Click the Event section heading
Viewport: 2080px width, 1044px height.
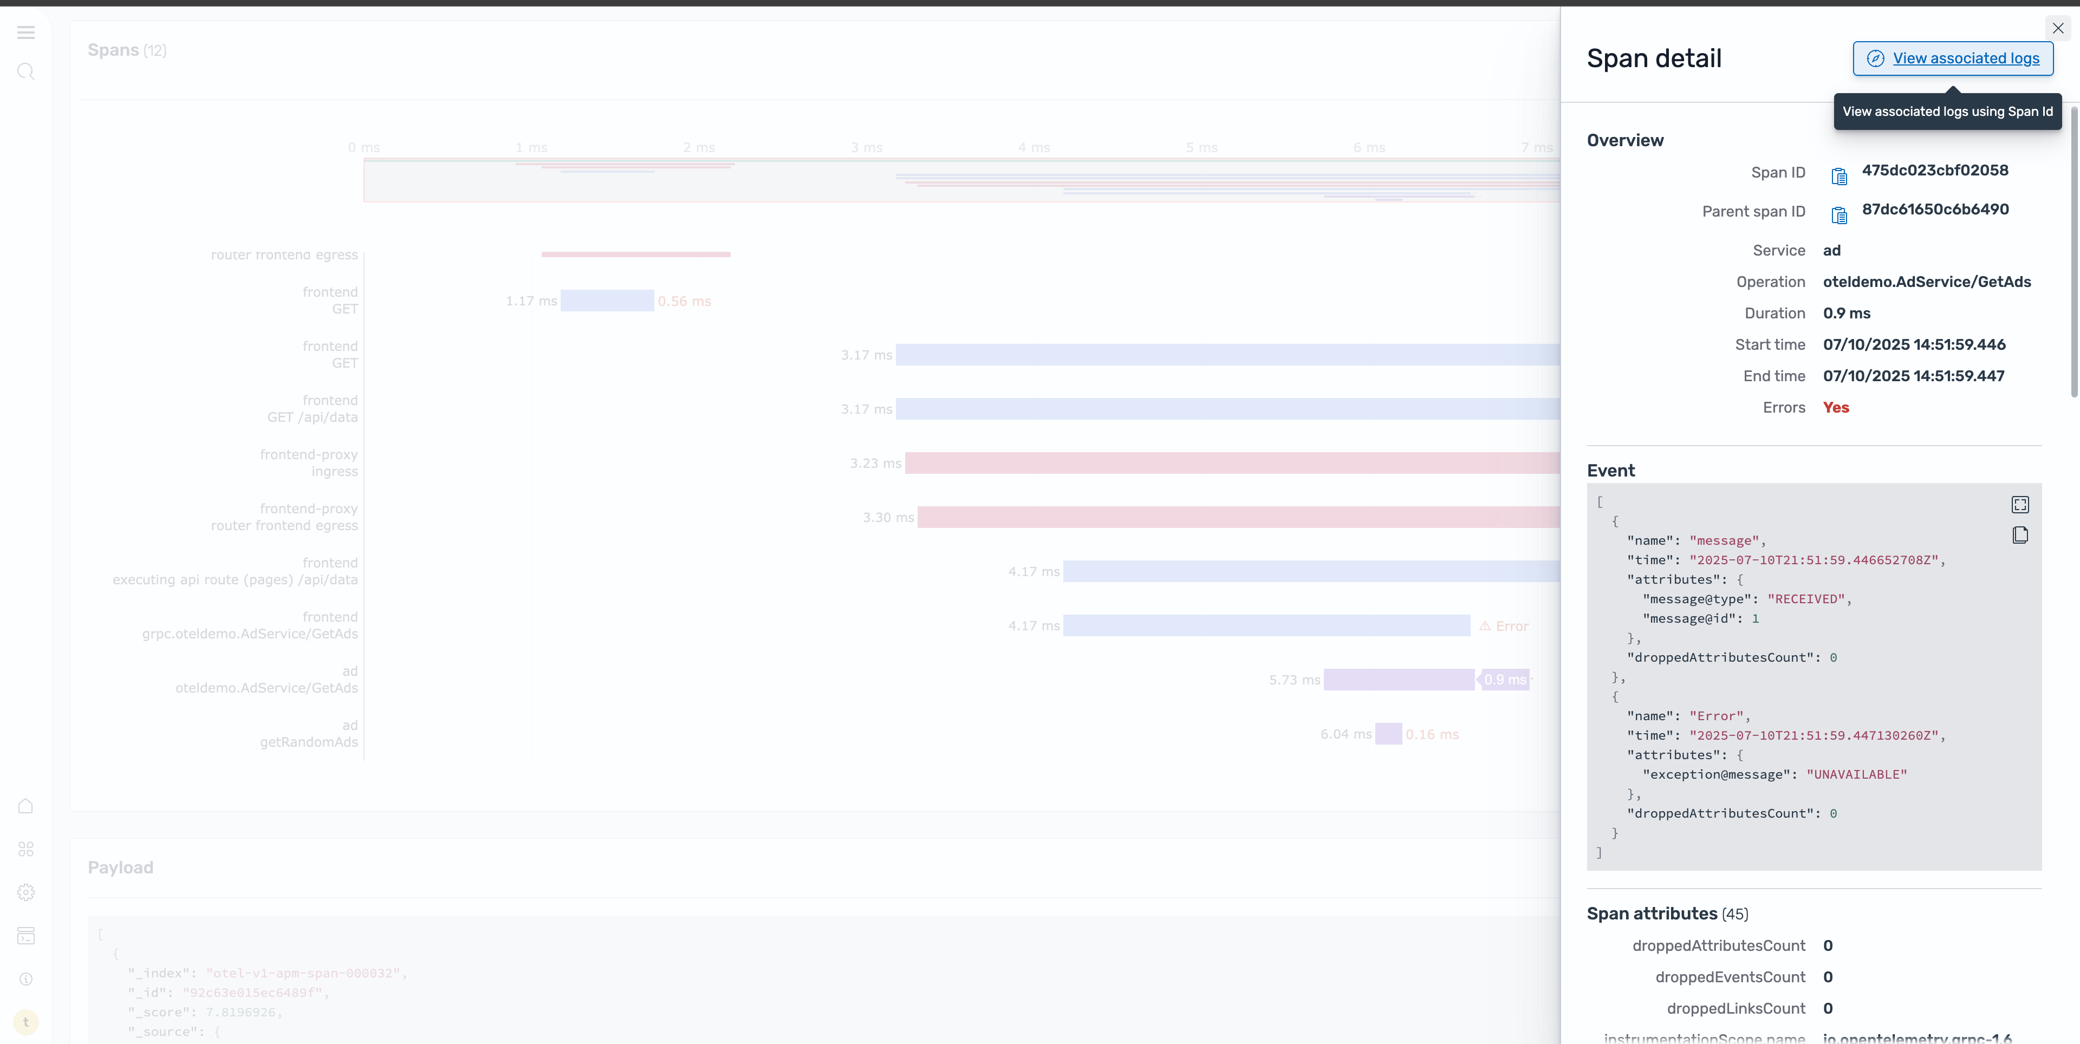[x=1610, y=471]
